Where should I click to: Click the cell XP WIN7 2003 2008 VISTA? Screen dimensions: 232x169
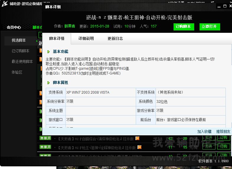[101, 92]
